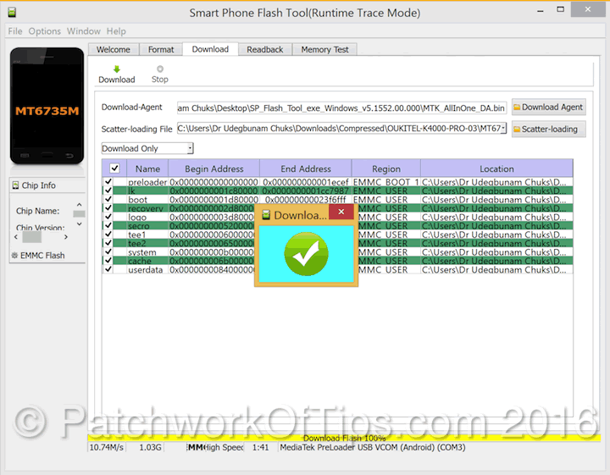Viewport: 610px width, 475px height.
Task: Sort by Region column header
Action: point(386,168)
